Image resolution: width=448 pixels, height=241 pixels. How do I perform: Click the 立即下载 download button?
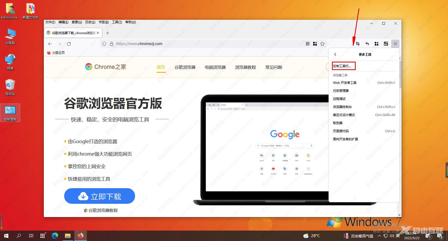click(100, 196)
